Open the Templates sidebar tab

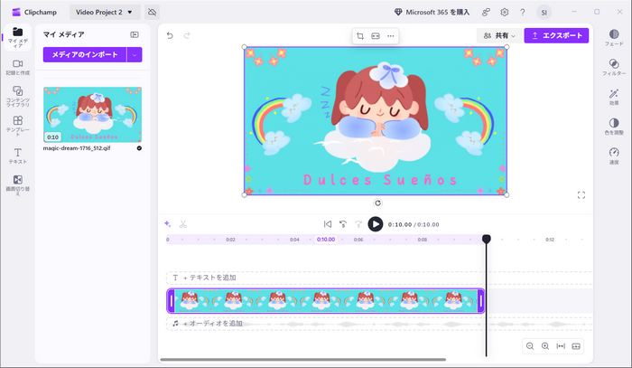coord(17,126)
